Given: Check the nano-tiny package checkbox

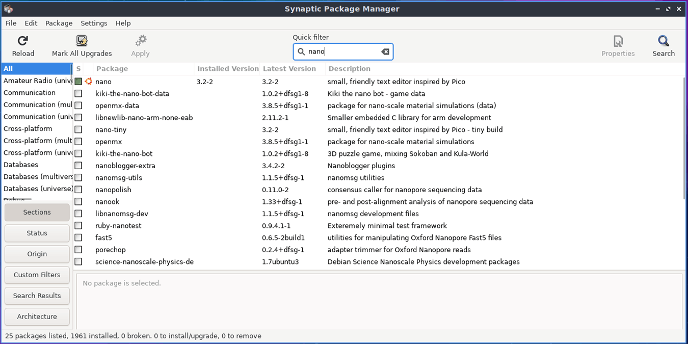Looking at the screenshot, I should click(x=78, y=129).
